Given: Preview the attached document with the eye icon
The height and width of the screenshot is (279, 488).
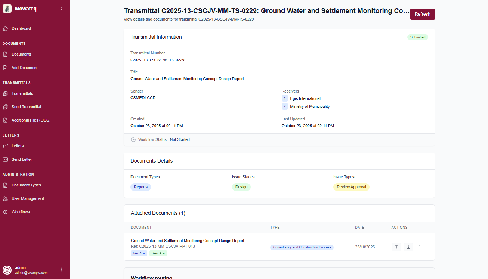Looking at the screenshot, I should click(396, 247).
